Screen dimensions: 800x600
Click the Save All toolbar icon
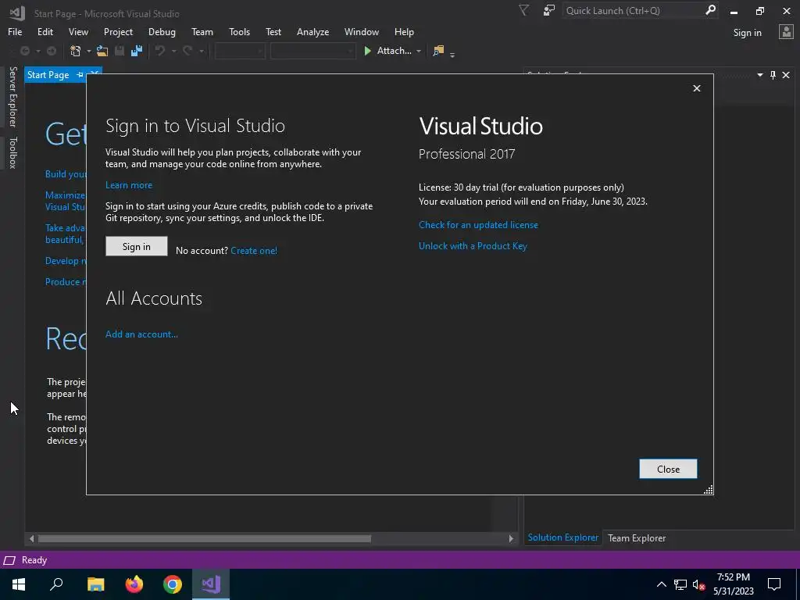pos(137,51)
